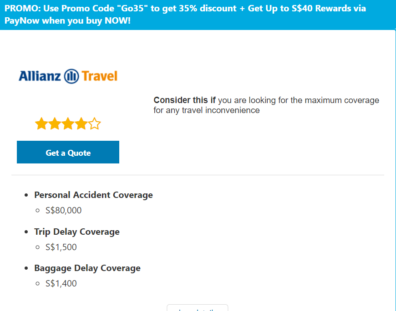Click the S$80,000 coverage amount
Screen dimensions: 396x311
pyautogui.click(x=64, y=211)
